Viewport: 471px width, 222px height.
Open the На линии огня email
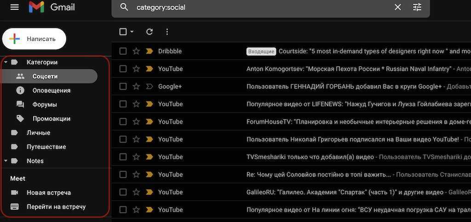pos(359,210)
